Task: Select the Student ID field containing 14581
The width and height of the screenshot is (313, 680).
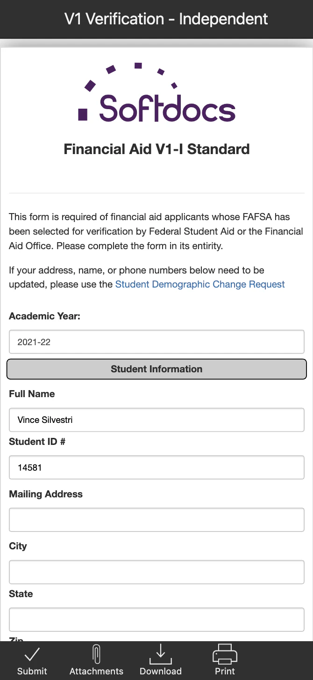Action: coord(156,467)
